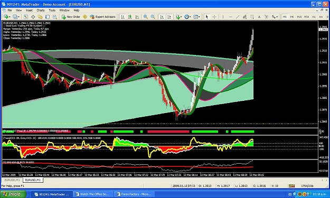Screen dimensions: 330x198
Task: Toggle Expert Advisors on or off
Action: pos(103,17)
